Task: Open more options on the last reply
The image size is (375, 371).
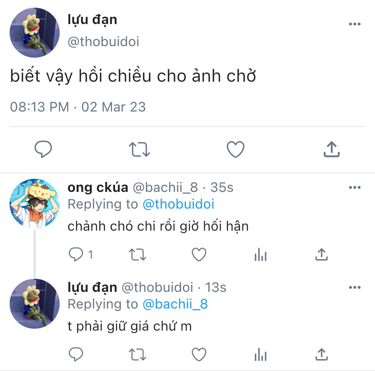Action: (355, 287)
